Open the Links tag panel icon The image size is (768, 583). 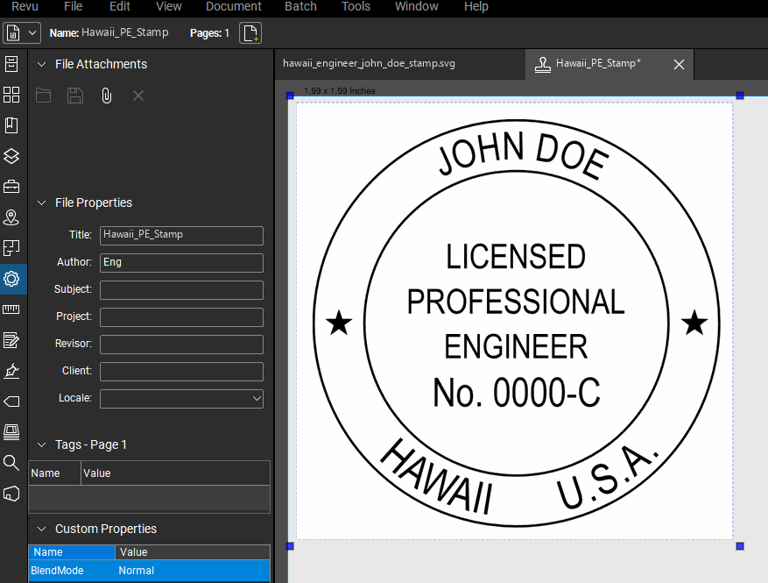click(x=11, y=402)
